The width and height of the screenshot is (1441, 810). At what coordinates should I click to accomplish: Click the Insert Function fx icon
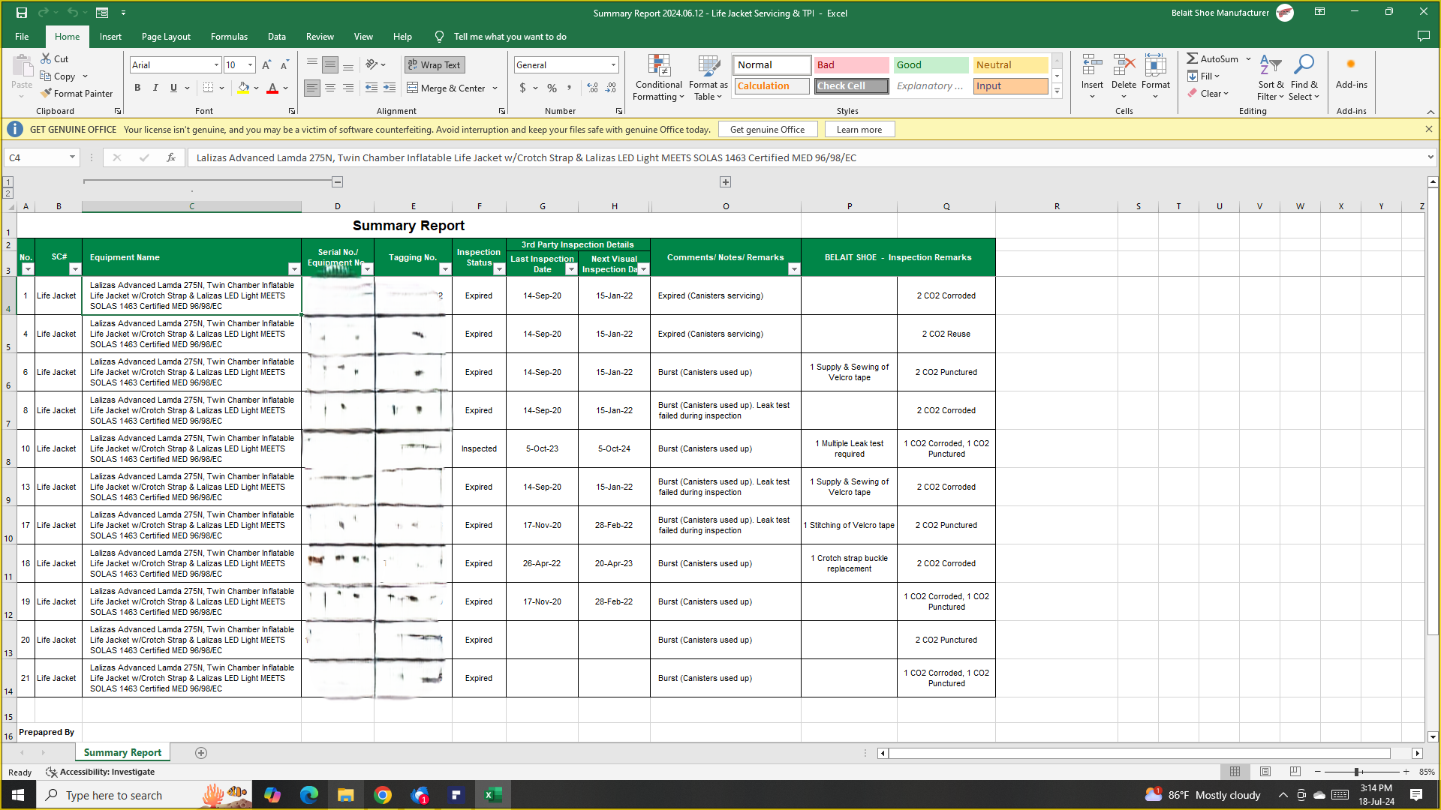point(171,157)
